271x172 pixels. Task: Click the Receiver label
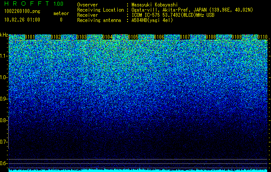tap(87, 15)
